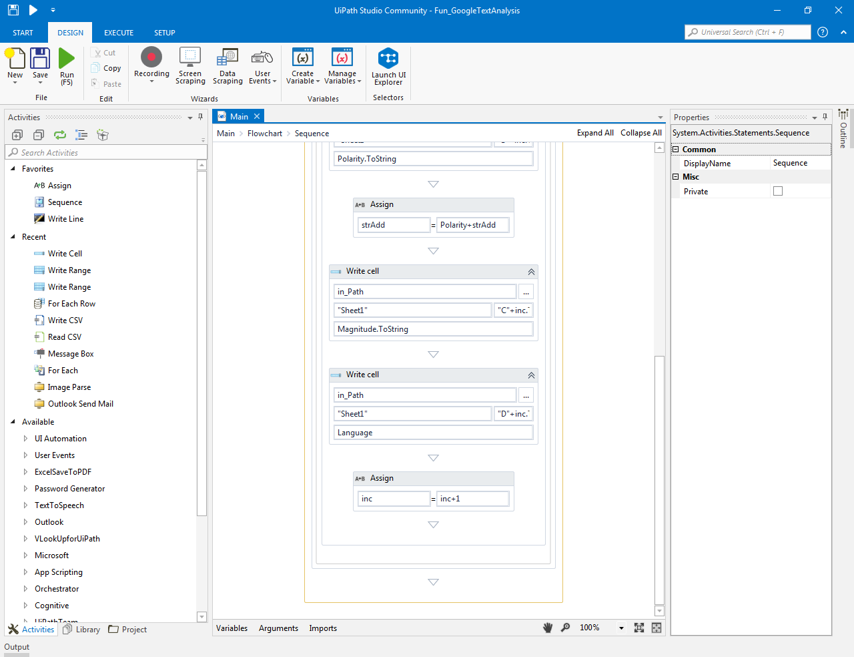The width and height of the screenshot is (854, 657).
Task: Expand the UI Automation node
Action: click(x=25, y=439)
